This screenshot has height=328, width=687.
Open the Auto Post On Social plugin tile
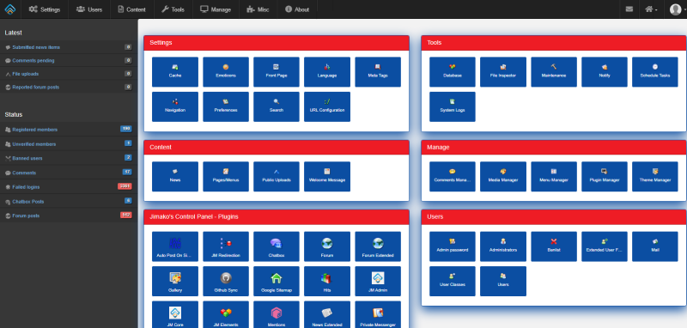pyautogui.click(x=175, y=246)
